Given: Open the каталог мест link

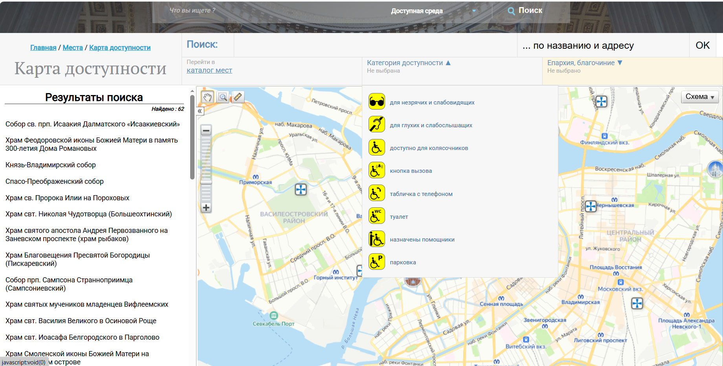Looking at the screenshot, I should click(x=209, y=70).
